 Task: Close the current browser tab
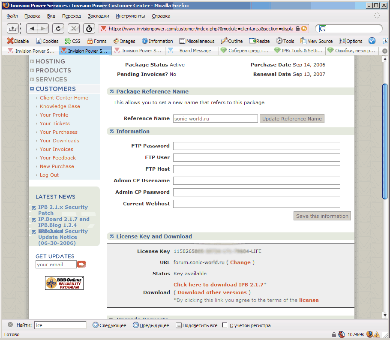coord(384,51)
